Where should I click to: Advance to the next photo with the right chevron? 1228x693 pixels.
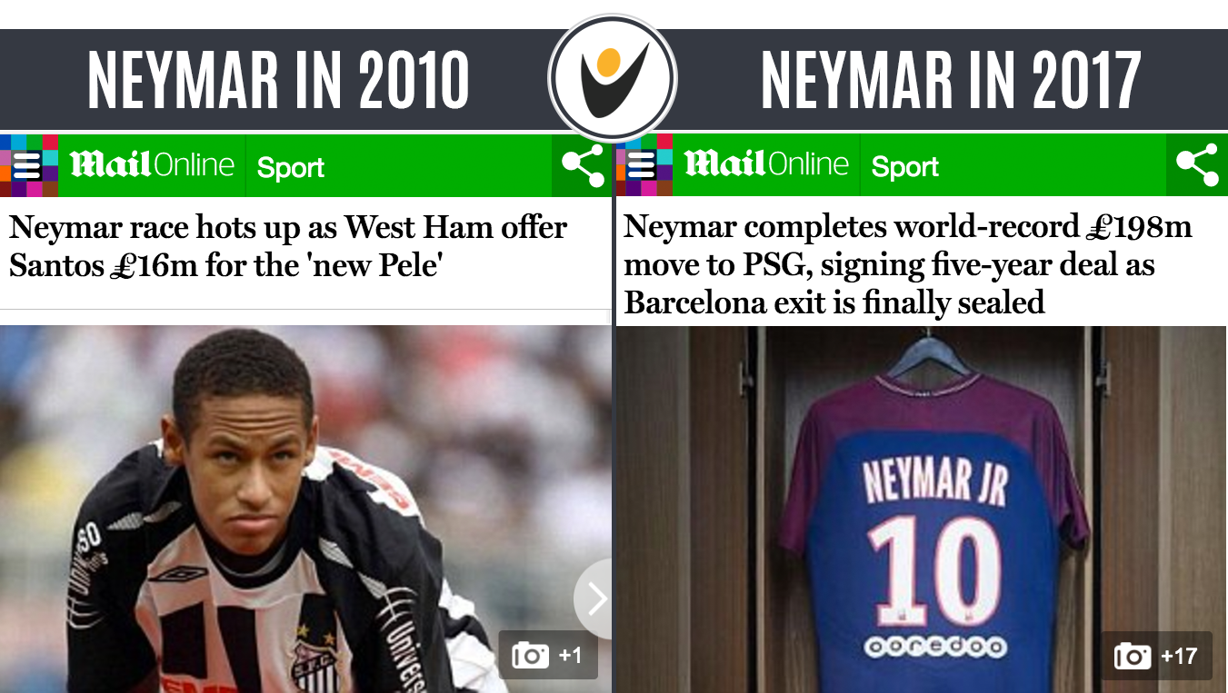click(594, 599)
